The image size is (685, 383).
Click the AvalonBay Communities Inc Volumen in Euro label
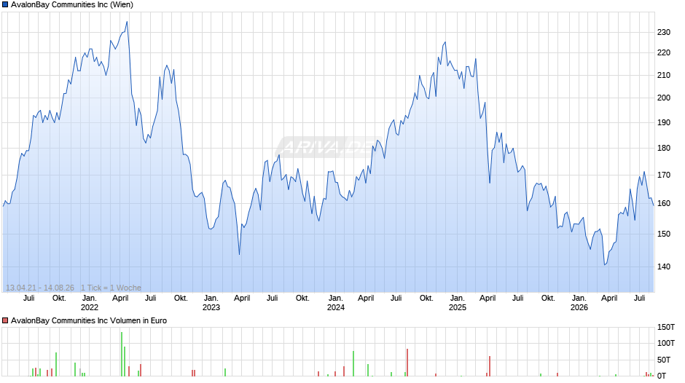pos(89,320)
